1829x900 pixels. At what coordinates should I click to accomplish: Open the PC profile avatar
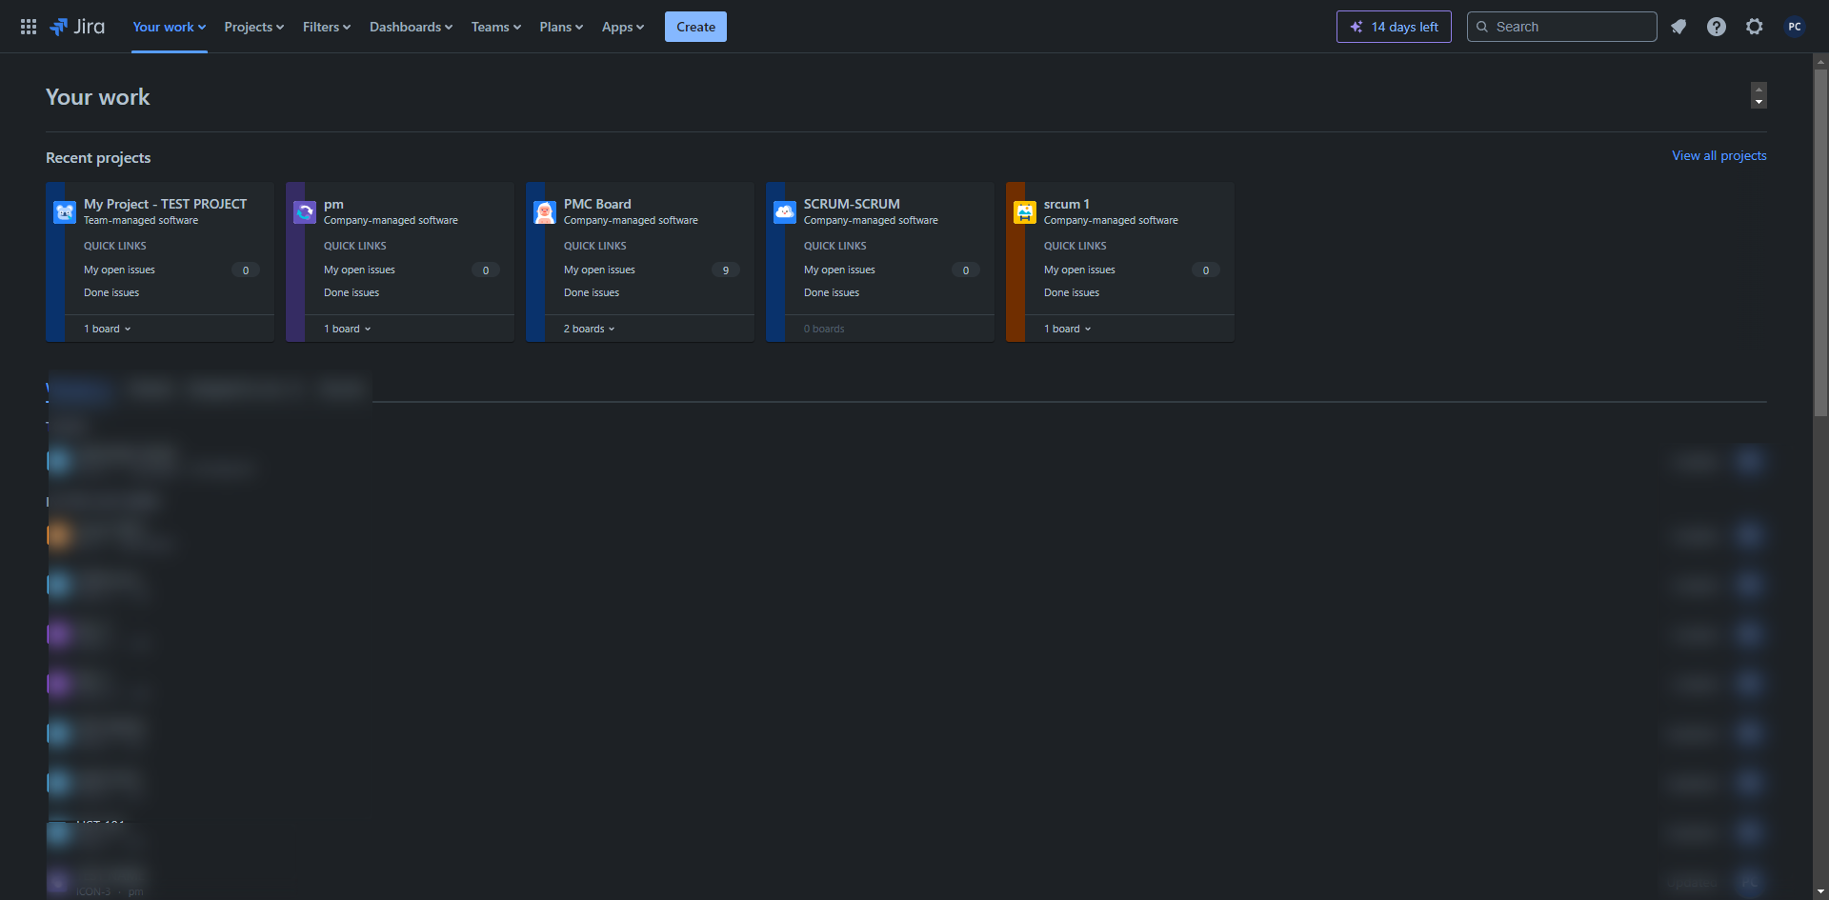(x=1795, y=27)
